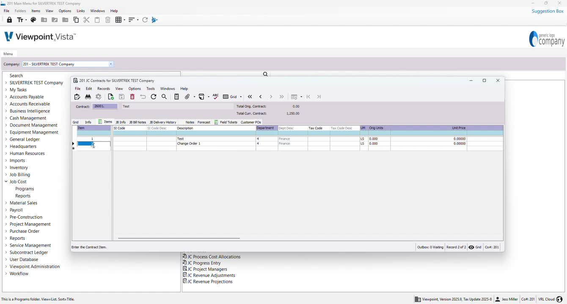Click the Contract number field 26001

[x=105, y=106]
